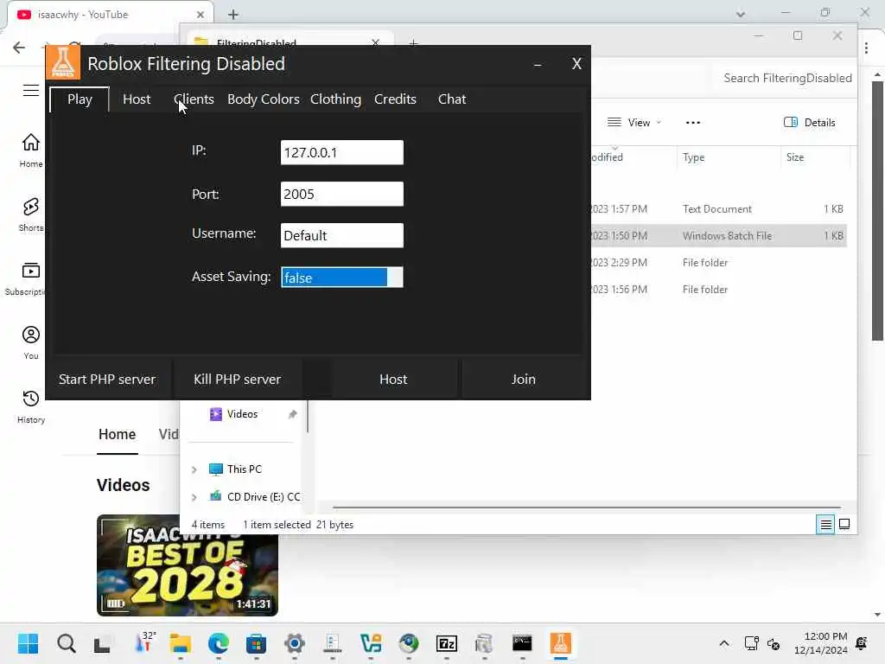885x664 pixels.
Task: Close the FilteringDisabled Explorer tab
Action: pos(375,43)
